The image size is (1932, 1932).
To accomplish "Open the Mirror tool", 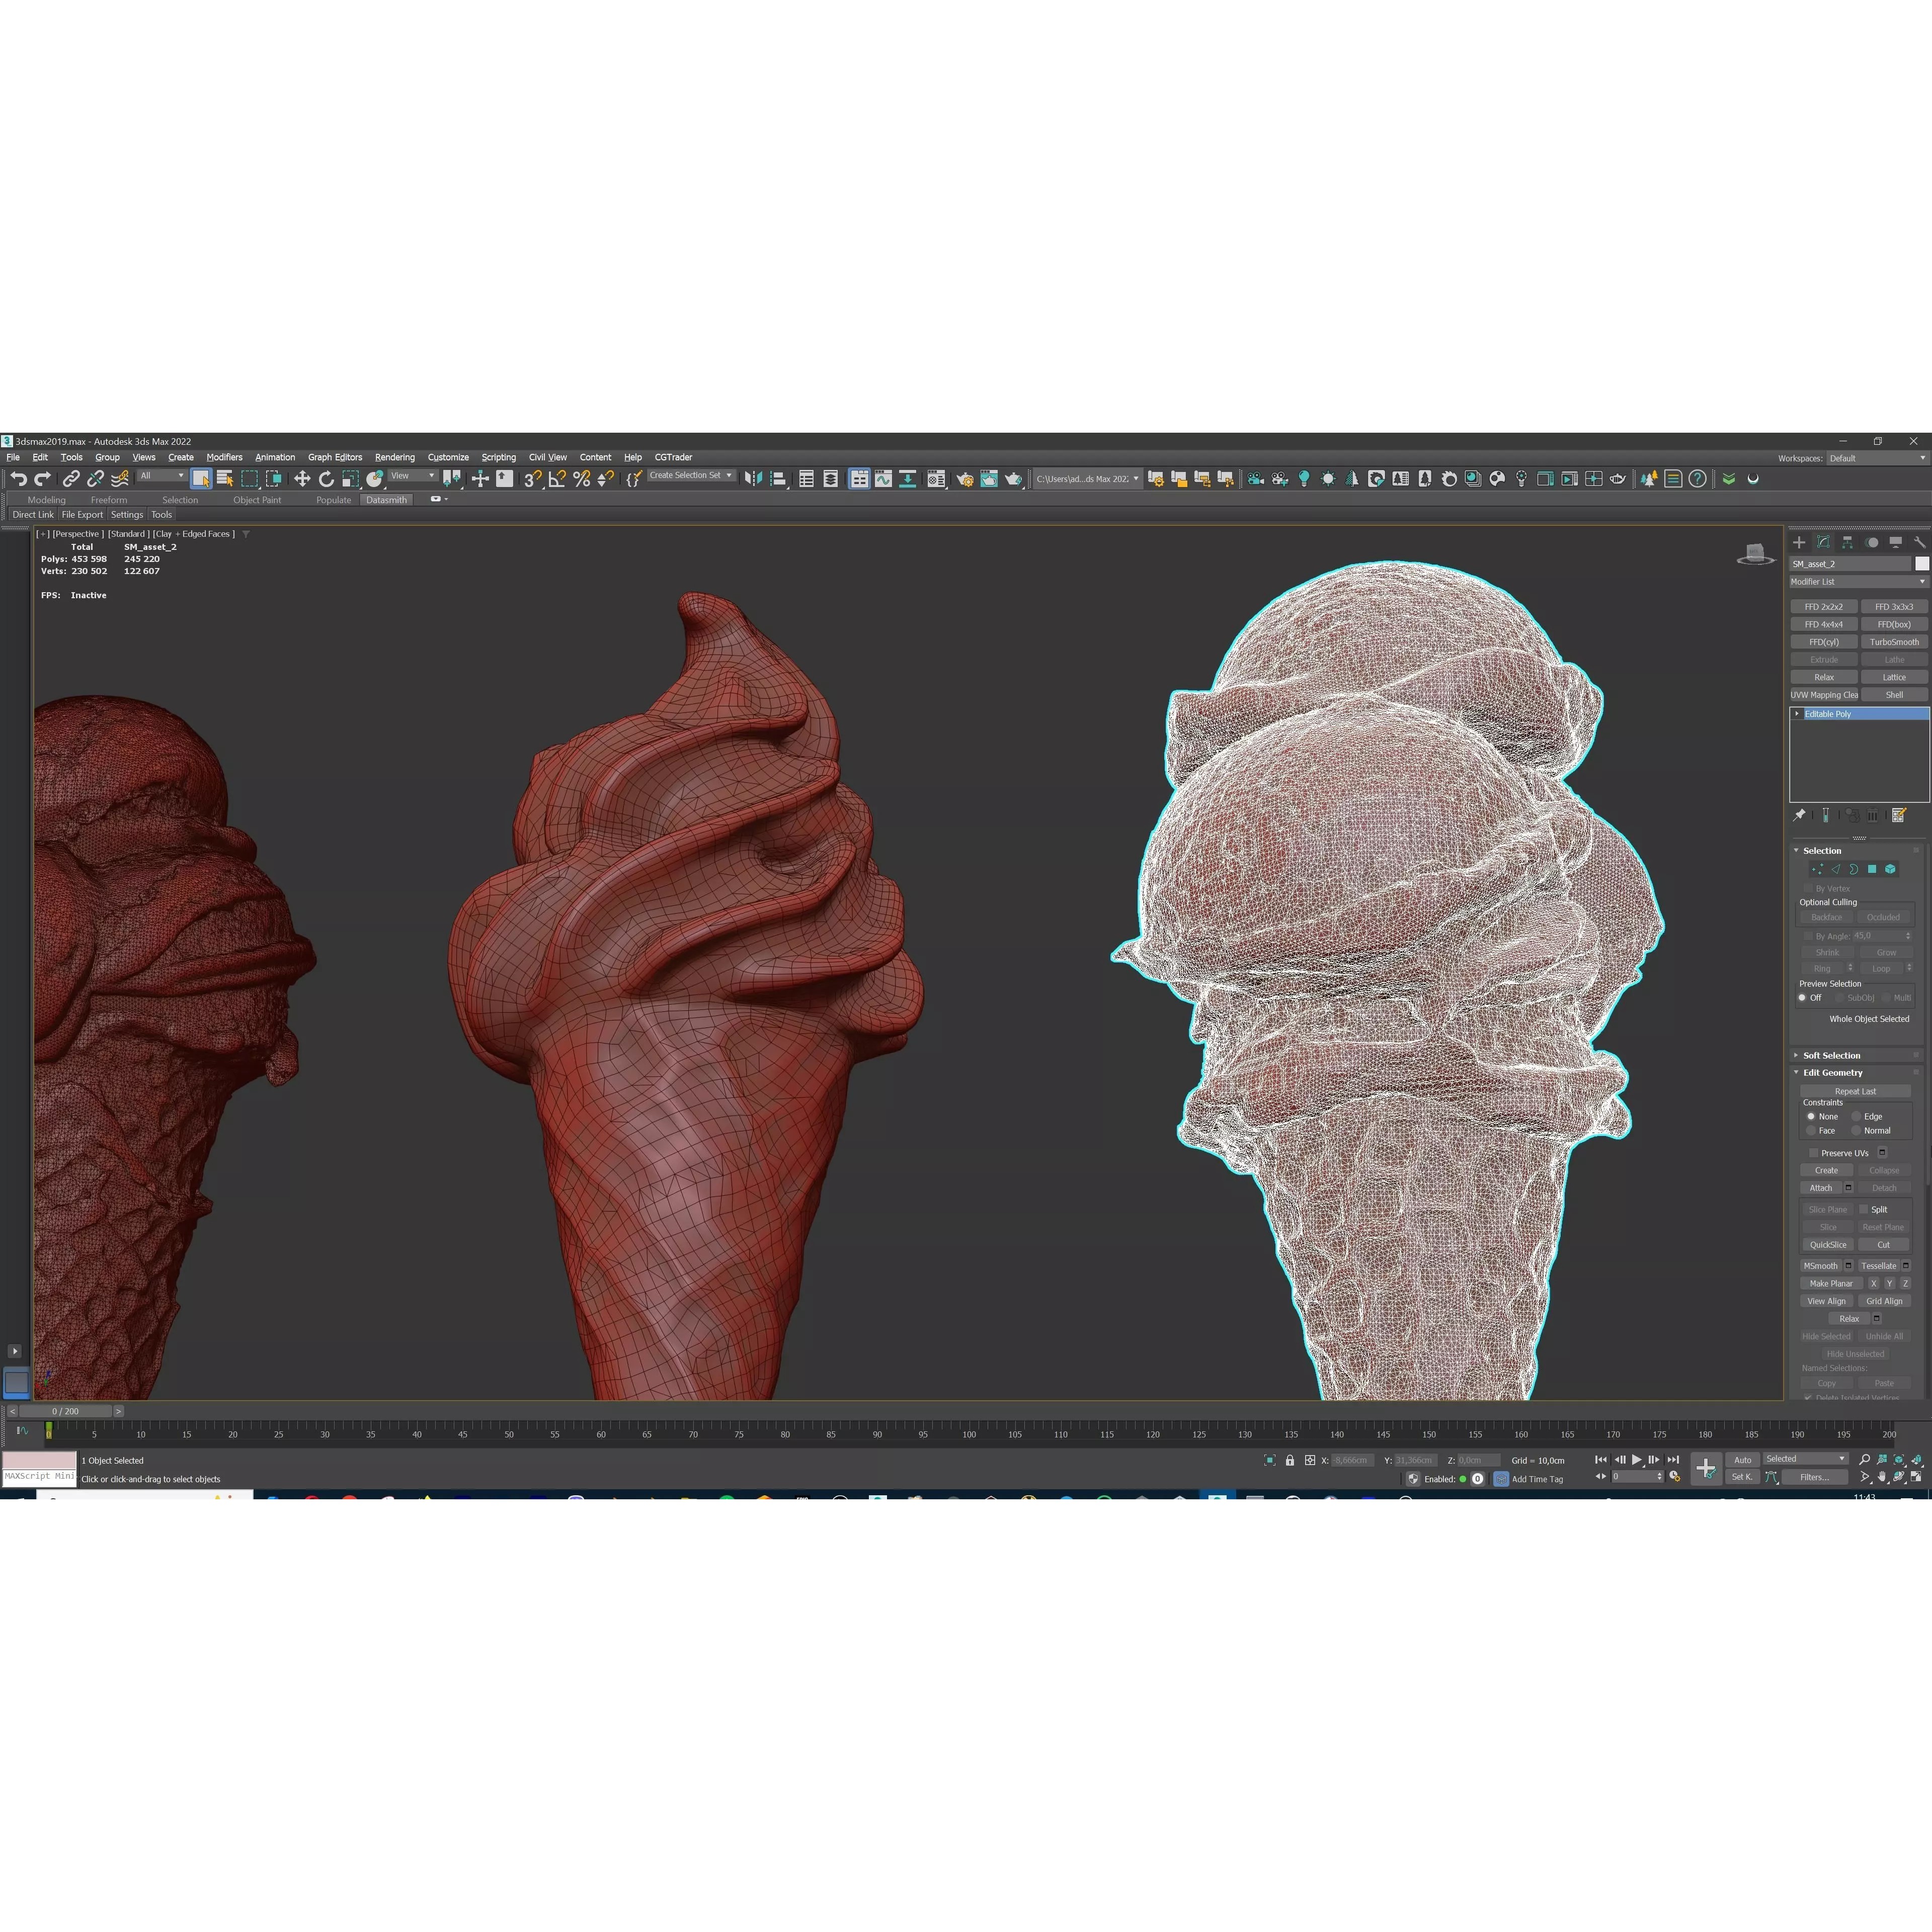I will [x=754, y=478].
